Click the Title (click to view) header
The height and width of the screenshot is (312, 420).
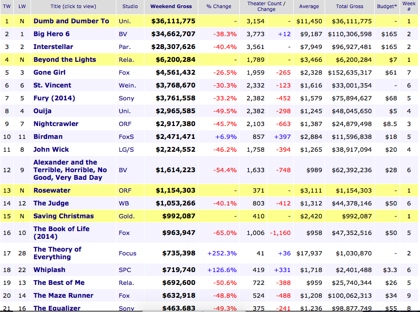pyautogui.click(x=73, y=6)
